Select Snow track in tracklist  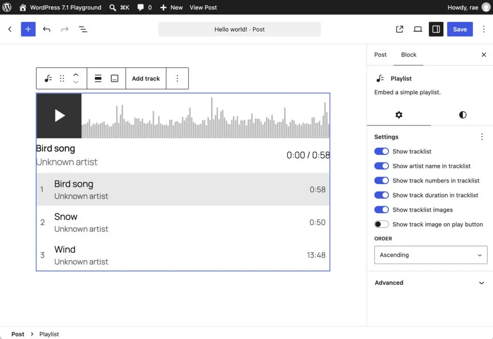(183, 222)
